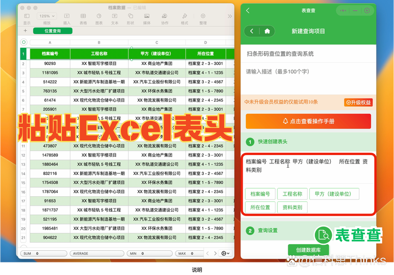Select column D header
The width and height of the screenshot is (394, 275).
(206, 42)
